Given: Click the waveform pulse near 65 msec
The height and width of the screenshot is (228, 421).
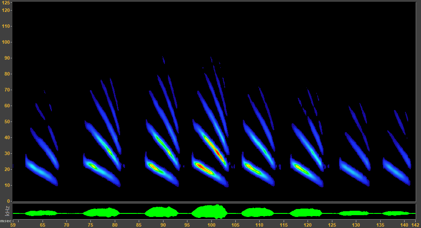Looking at the screenshot, I should 41,213.
